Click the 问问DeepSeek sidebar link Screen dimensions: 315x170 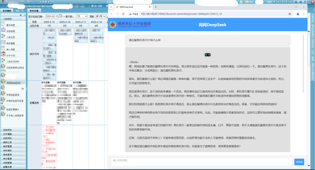coord(13,83)
